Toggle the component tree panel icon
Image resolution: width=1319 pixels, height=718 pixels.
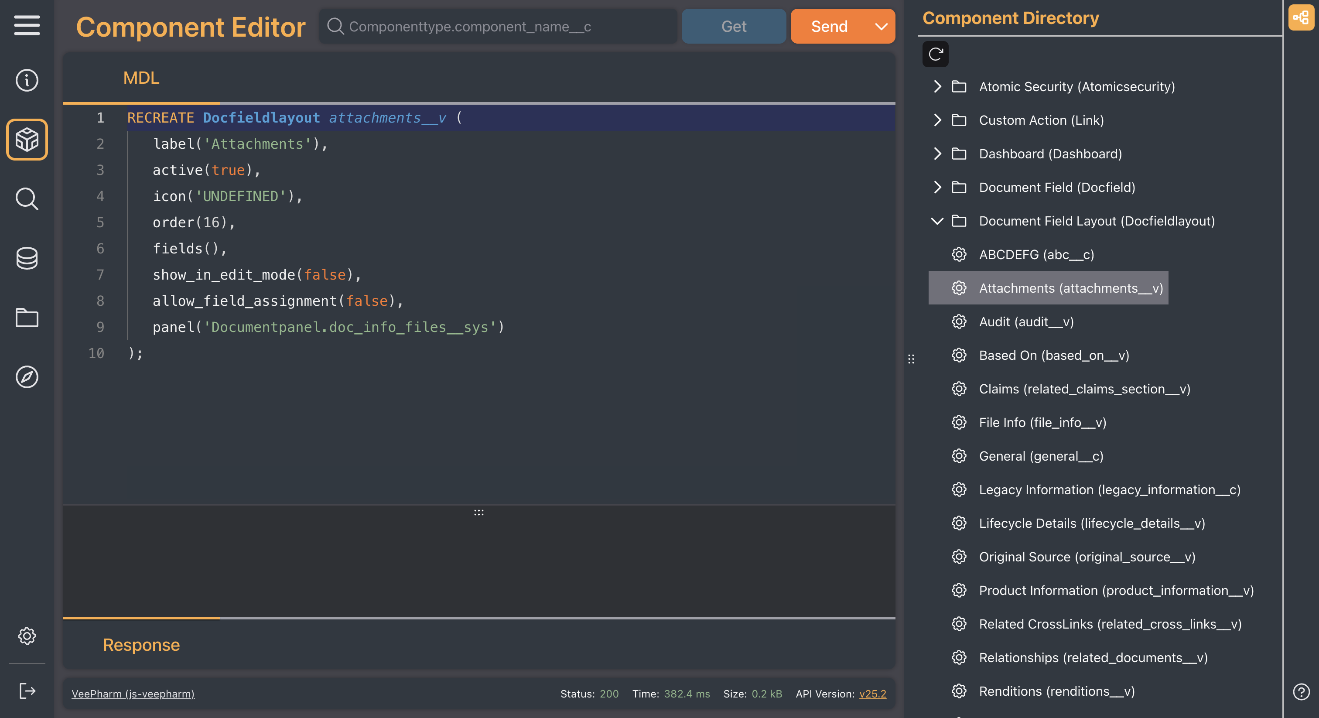click(x=1301, y=18)
